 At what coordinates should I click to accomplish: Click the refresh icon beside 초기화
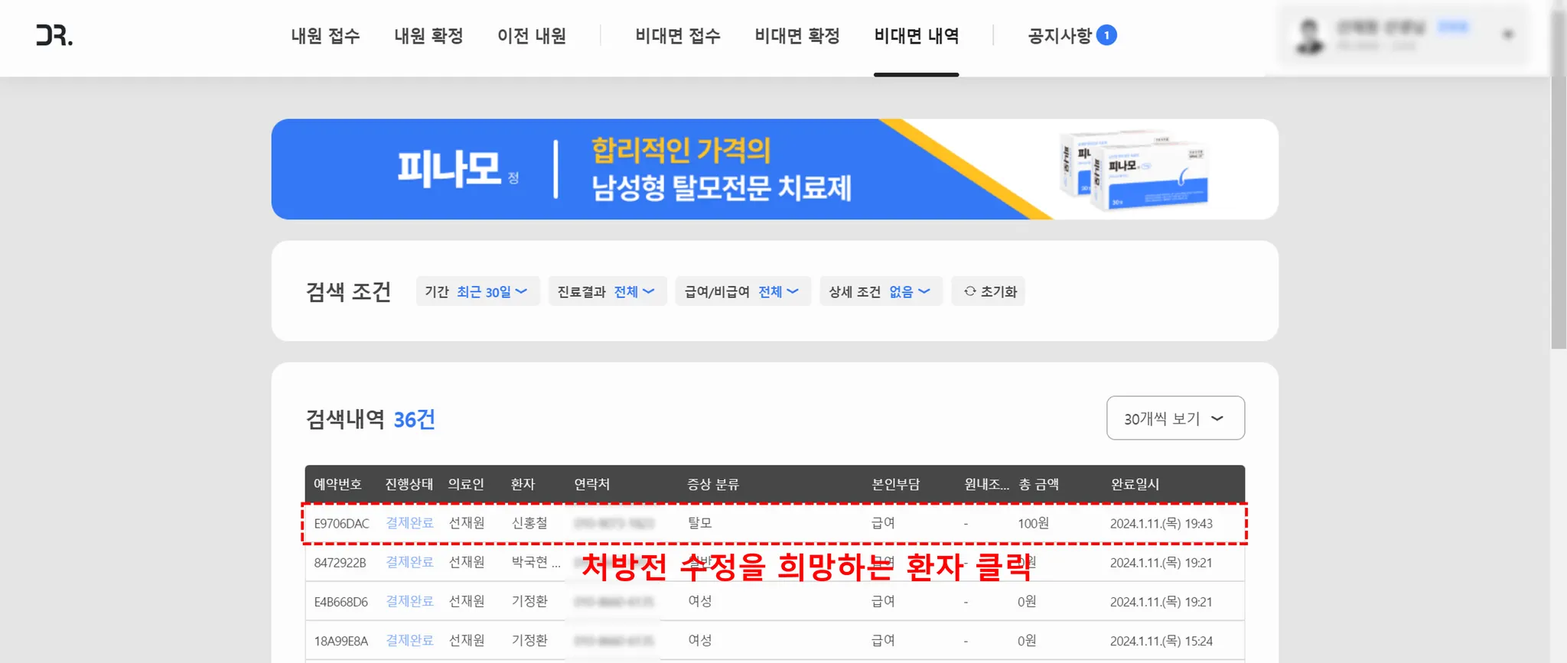coord(969,291)
